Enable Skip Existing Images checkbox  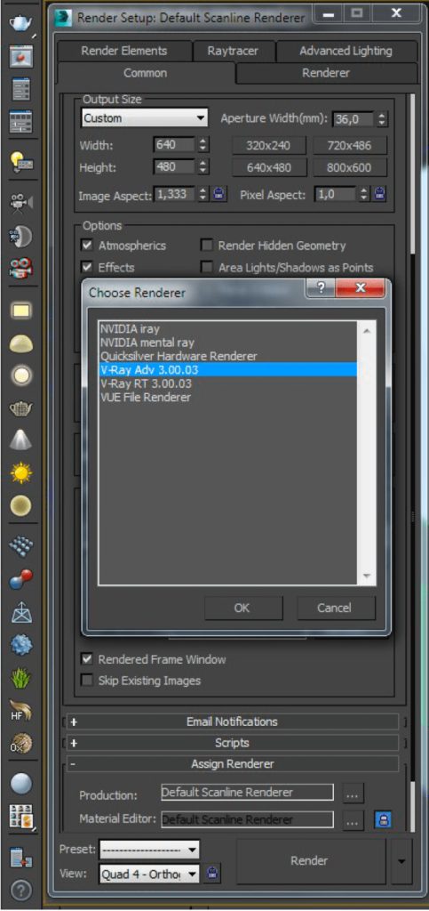pos(87,680)
